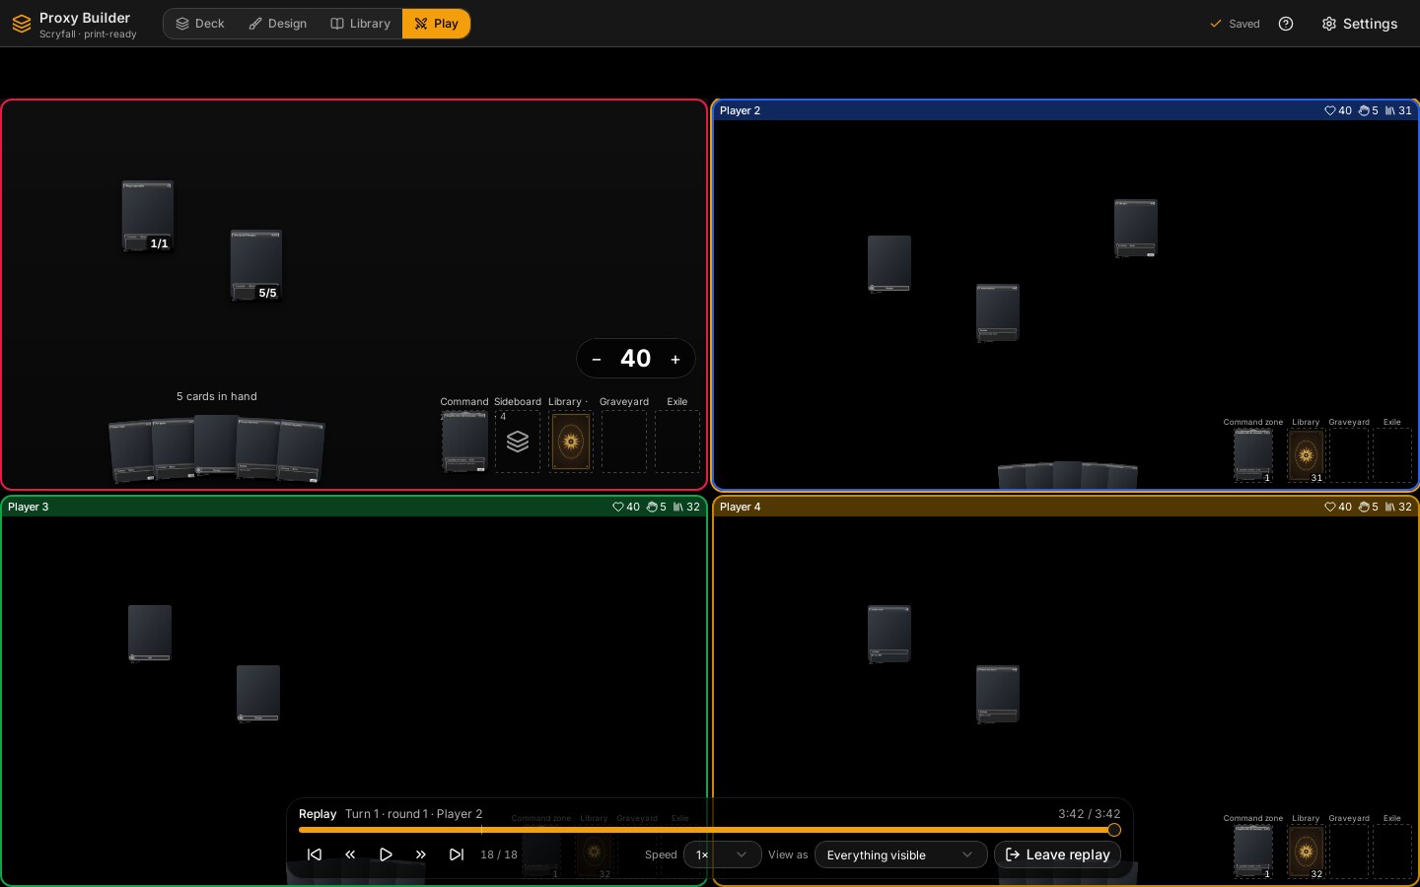The image size is (1420, 887).
Task: Click Player 2's life heart icon
Action: pyautogui.click(x=1329, y=110)
